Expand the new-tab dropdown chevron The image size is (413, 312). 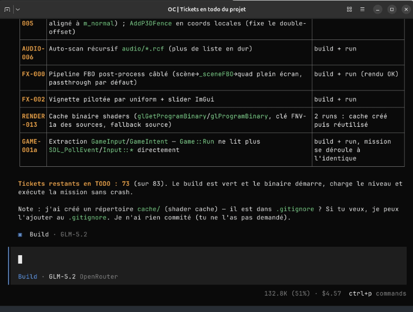[17, 9]
